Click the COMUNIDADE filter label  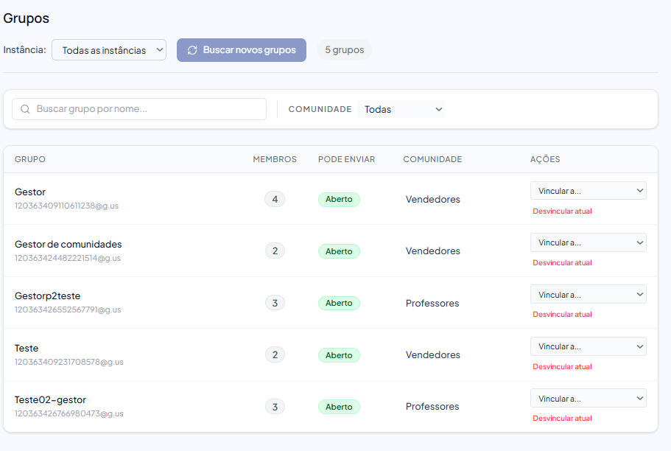pyautogui.click(x=320, y=109)
